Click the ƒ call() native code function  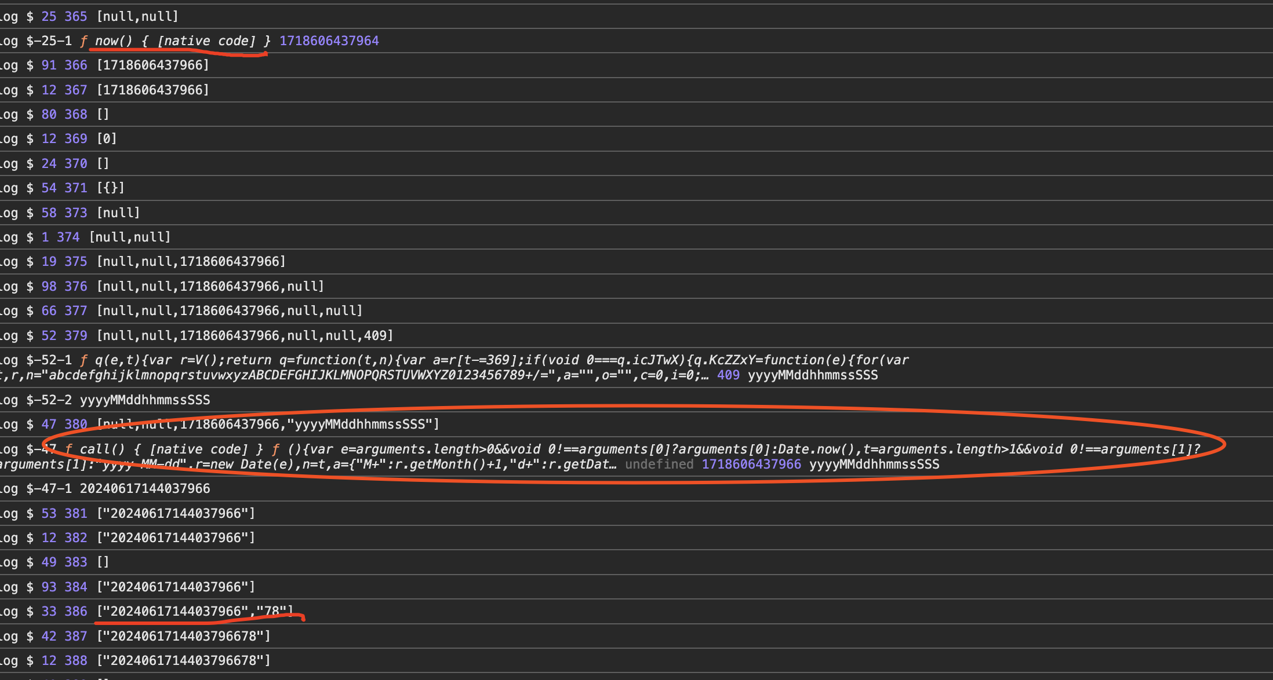[164, 449]
